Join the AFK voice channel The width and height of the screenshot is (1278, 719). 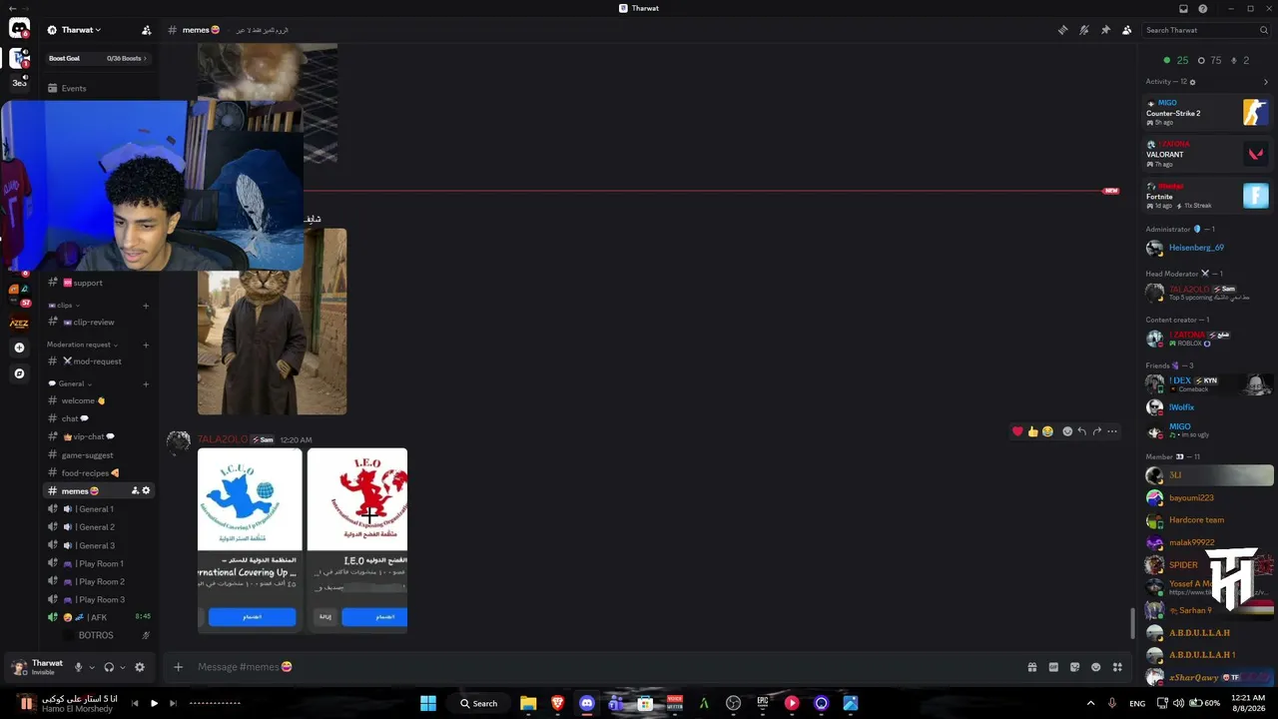click(98, 617)
